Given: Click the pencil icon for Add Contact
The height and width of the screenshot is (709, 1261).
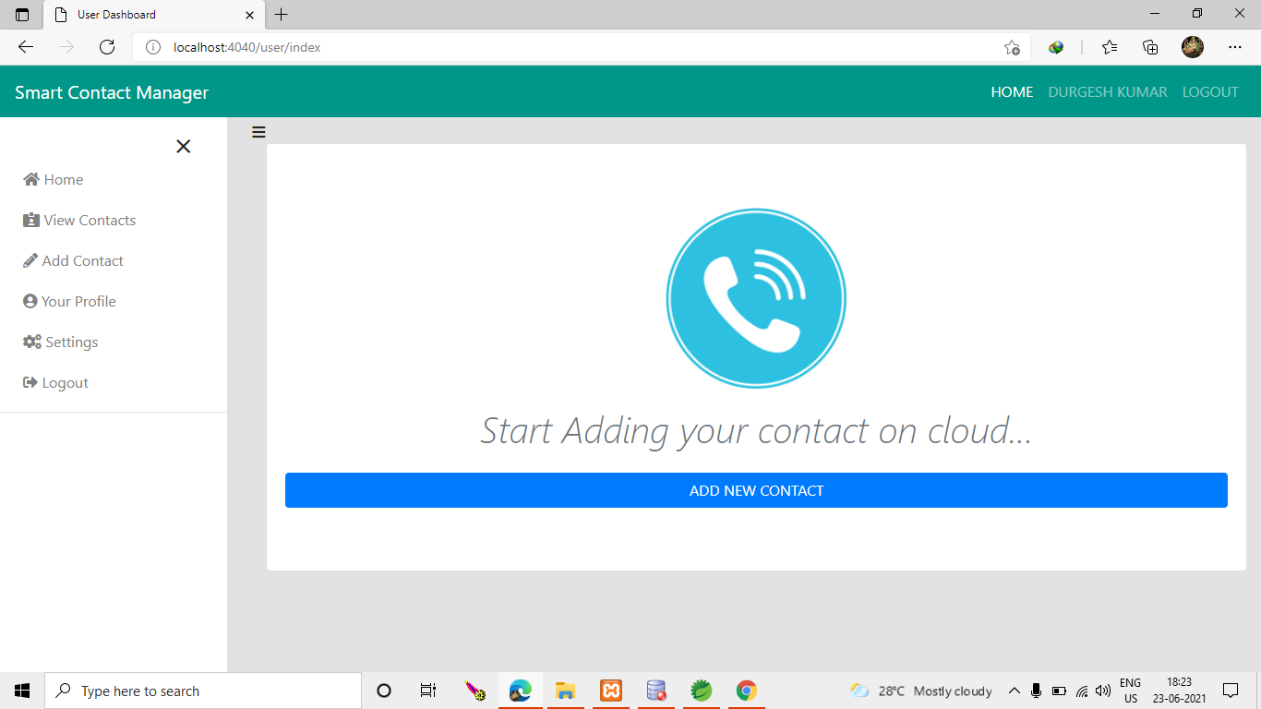Looking at the screenshot, I should (30, 260).
